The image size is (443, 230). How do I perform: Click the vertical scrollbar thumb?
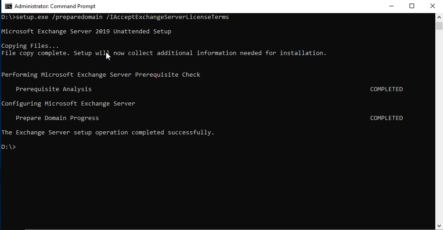(439, 26)
